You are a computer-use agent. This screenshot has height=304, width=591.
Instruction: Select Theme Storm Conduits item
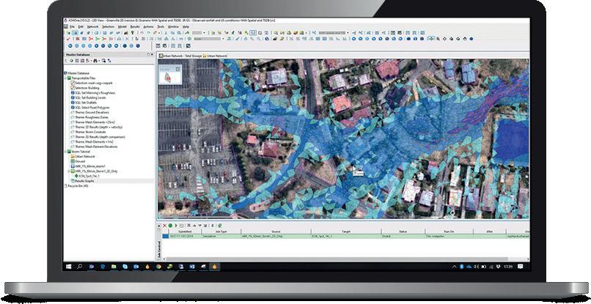point(89,132)
